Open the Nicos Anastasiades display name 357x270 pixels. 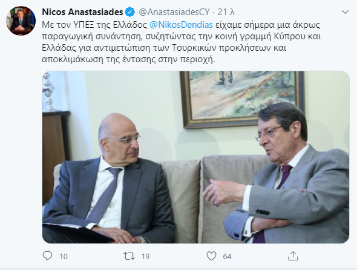[x=82, y=12]
